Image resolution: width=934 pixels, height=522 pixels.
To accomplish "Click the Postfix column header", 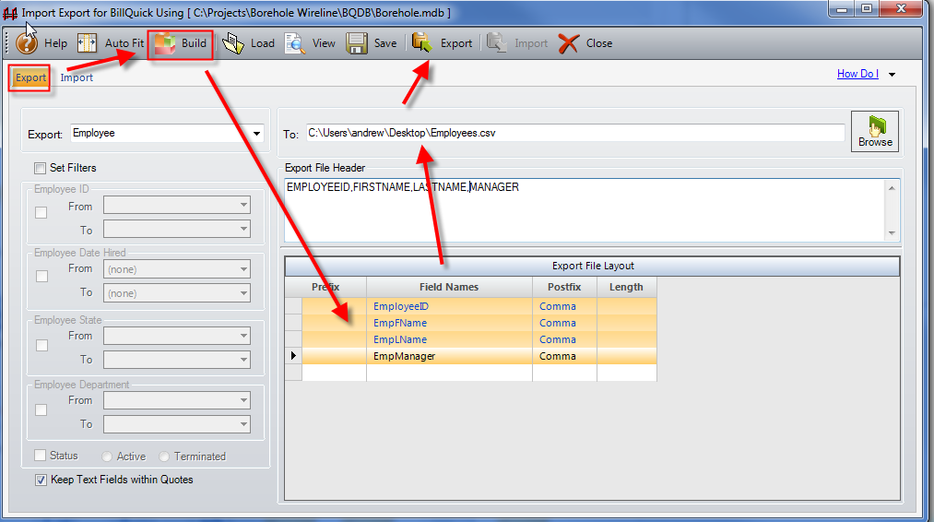I will 564,287.
